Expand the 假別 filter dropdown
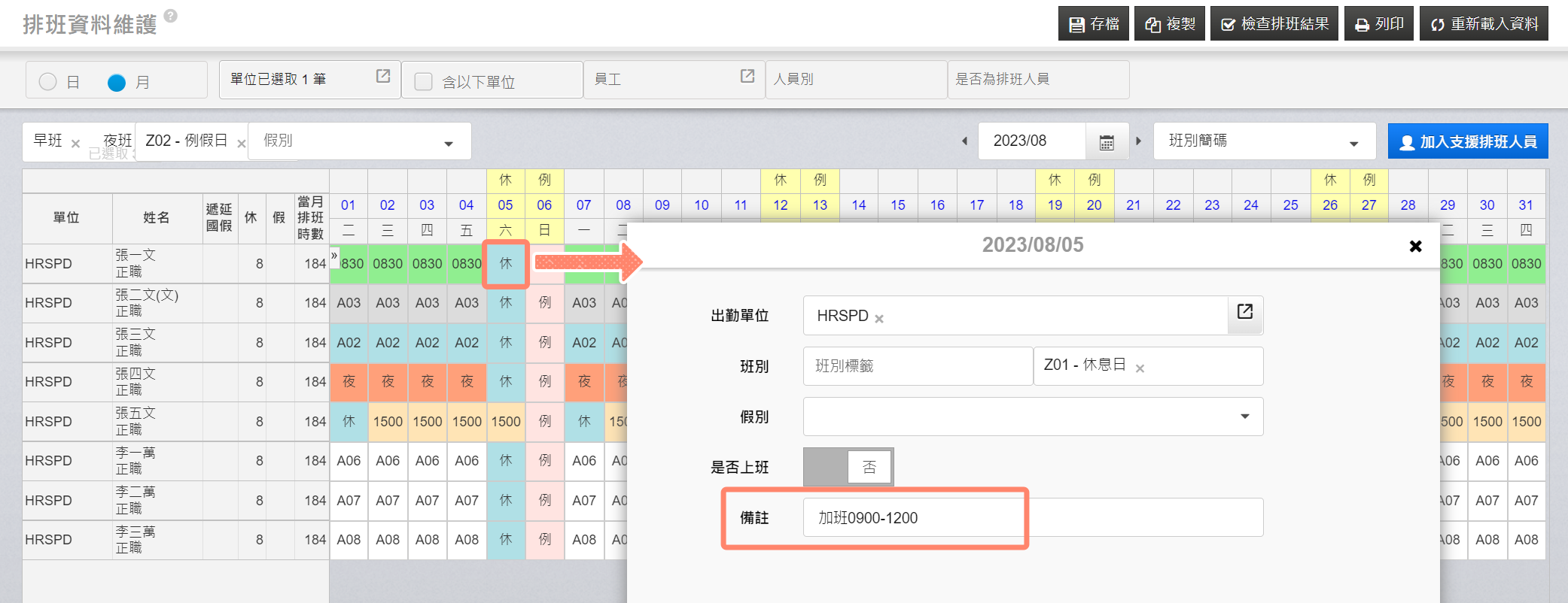Viewport: 1568px width, 603px height. (449, 143)
